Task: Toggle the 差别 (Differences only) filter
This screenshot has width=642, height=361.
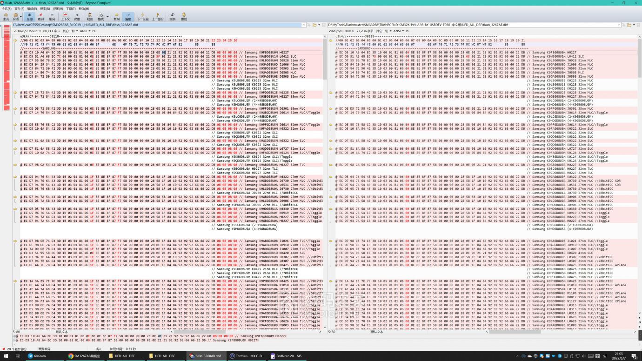Action: (x=41, y=17)
